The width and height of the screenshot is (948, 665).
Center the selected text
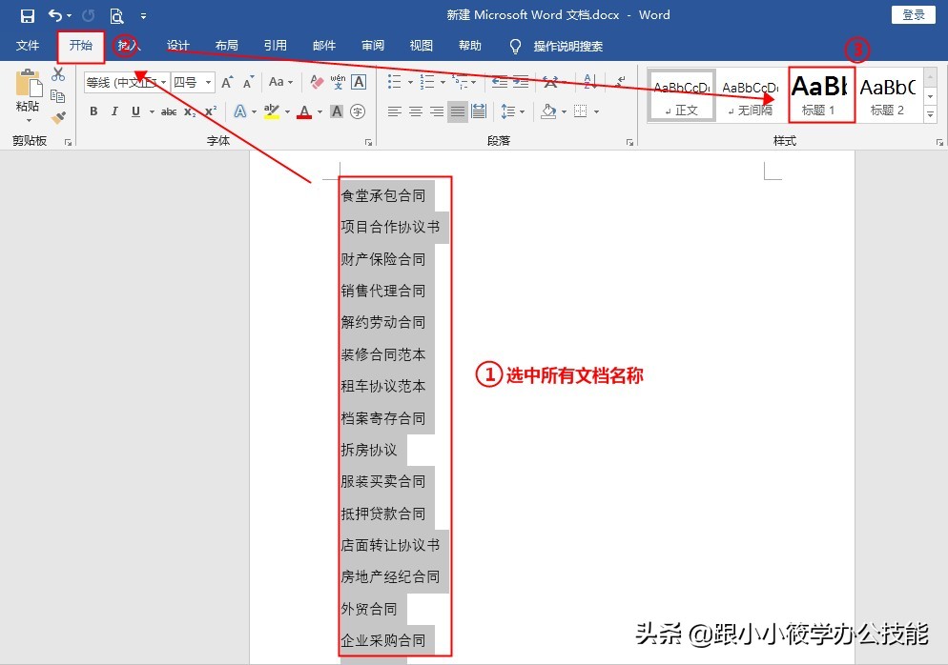pos(416,111)
